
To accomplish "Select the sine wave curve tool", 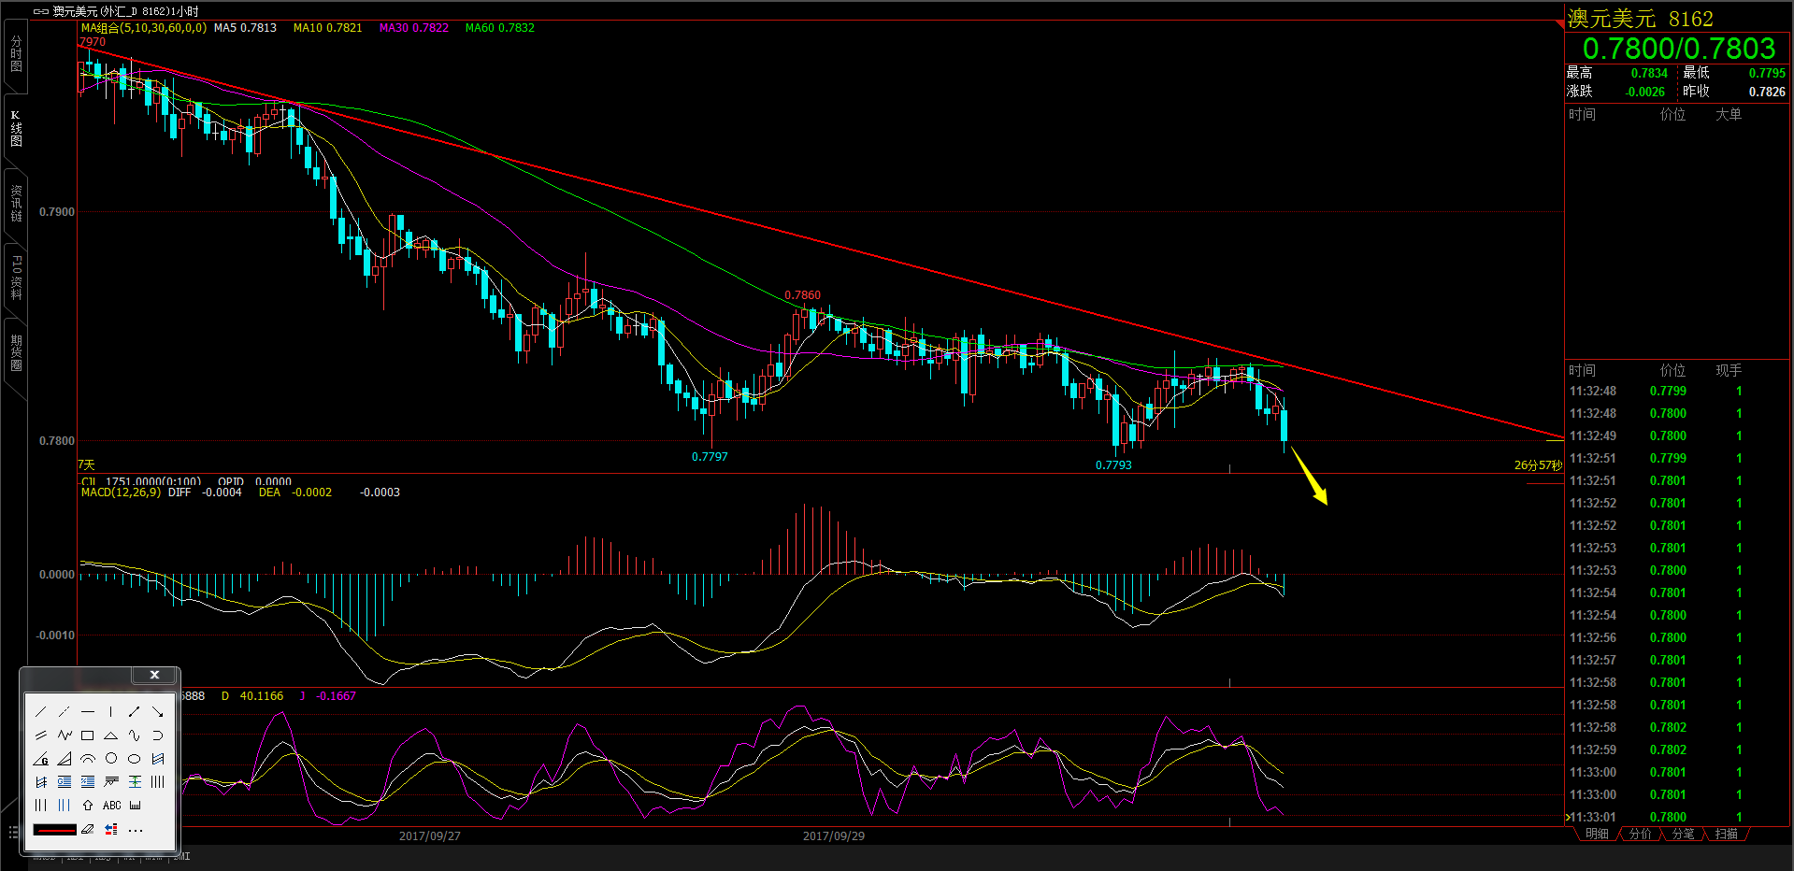I will (x=135, y=735).
